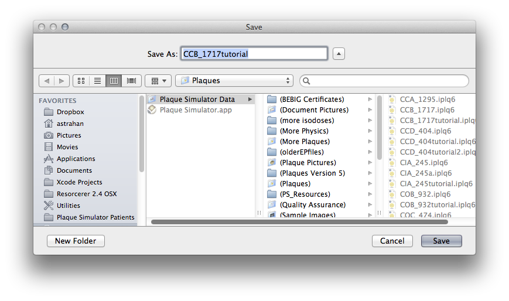Select the CCB_1717.iplq6 file
The height and width of the screenshot is (301, 509).
click(427, 110)
